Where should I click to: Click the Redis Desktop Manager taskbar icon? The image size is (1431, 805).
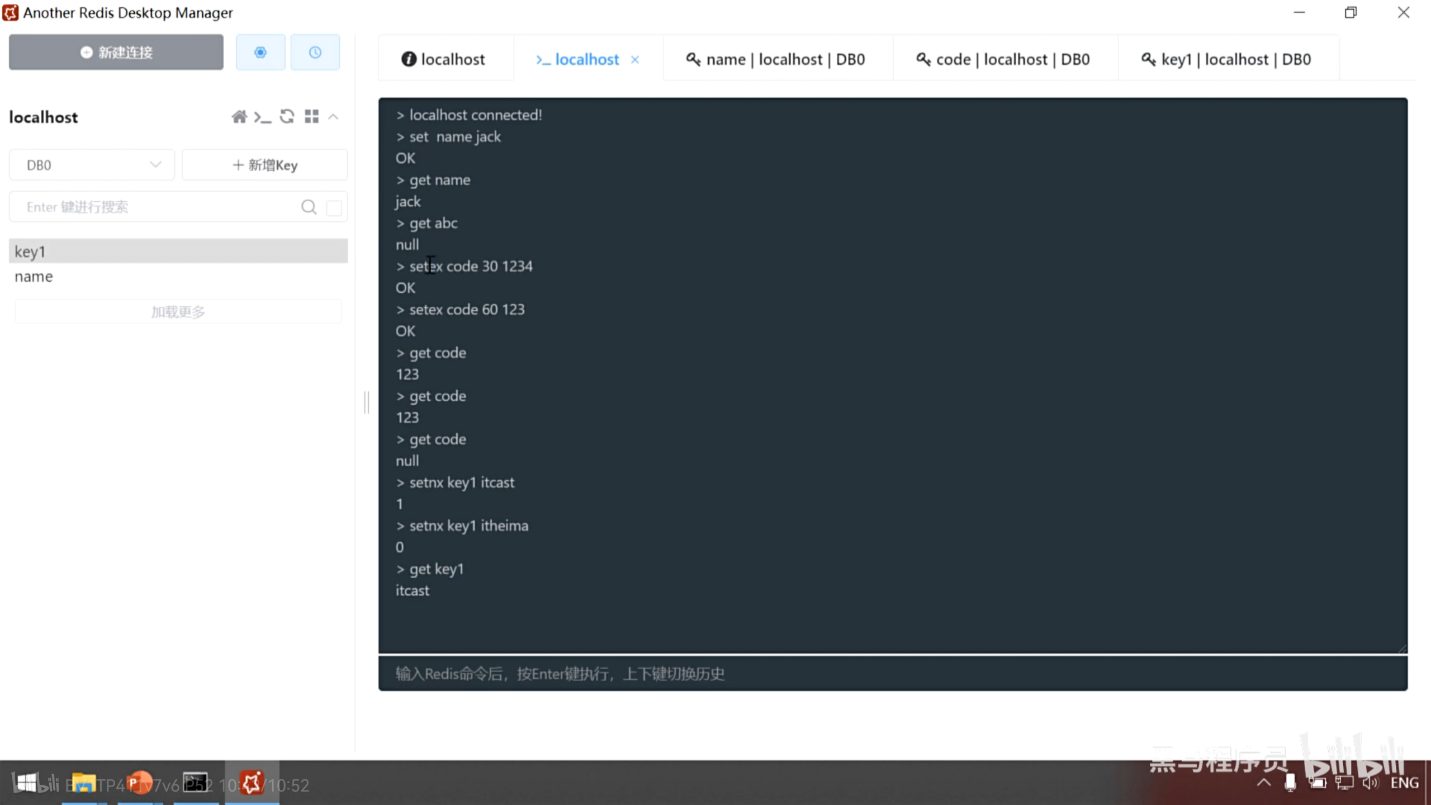point(252,783)
